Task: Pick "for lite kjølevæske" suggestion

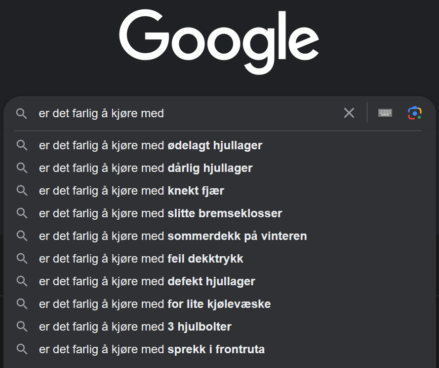Action: pyautogui.click(x=155, y=304)
